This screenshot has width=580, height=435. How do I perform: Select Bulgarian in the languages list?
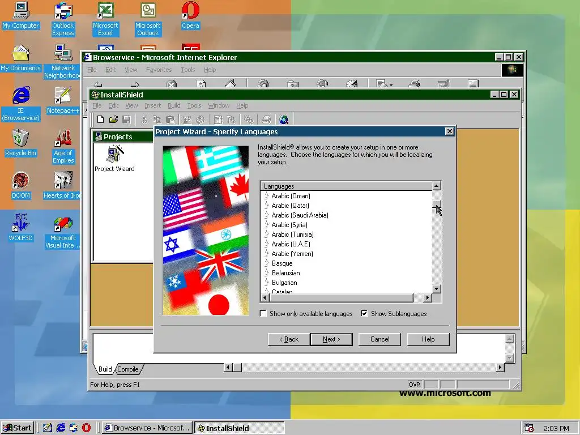tap(284, 283)
